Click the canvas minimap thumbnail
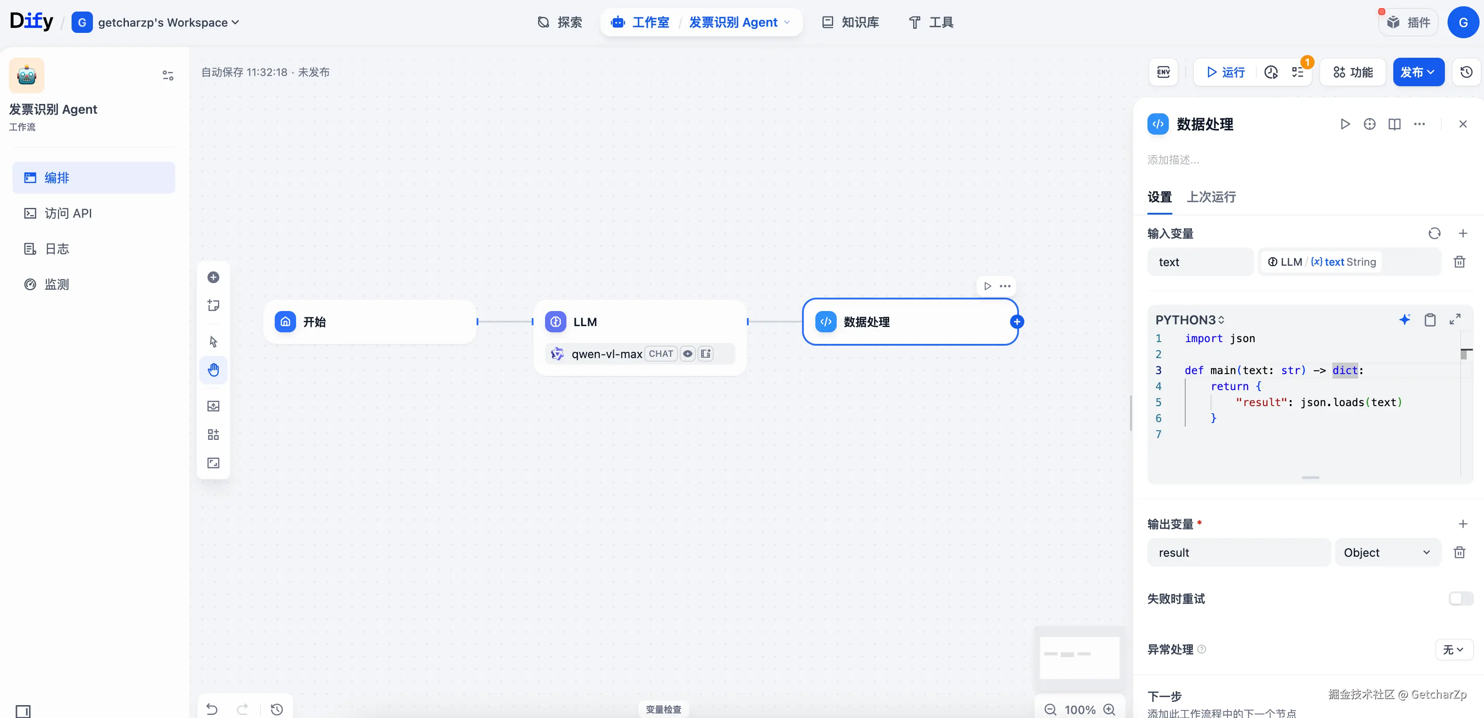The width and height of the screenshot is (1484, 718). 1079,658
